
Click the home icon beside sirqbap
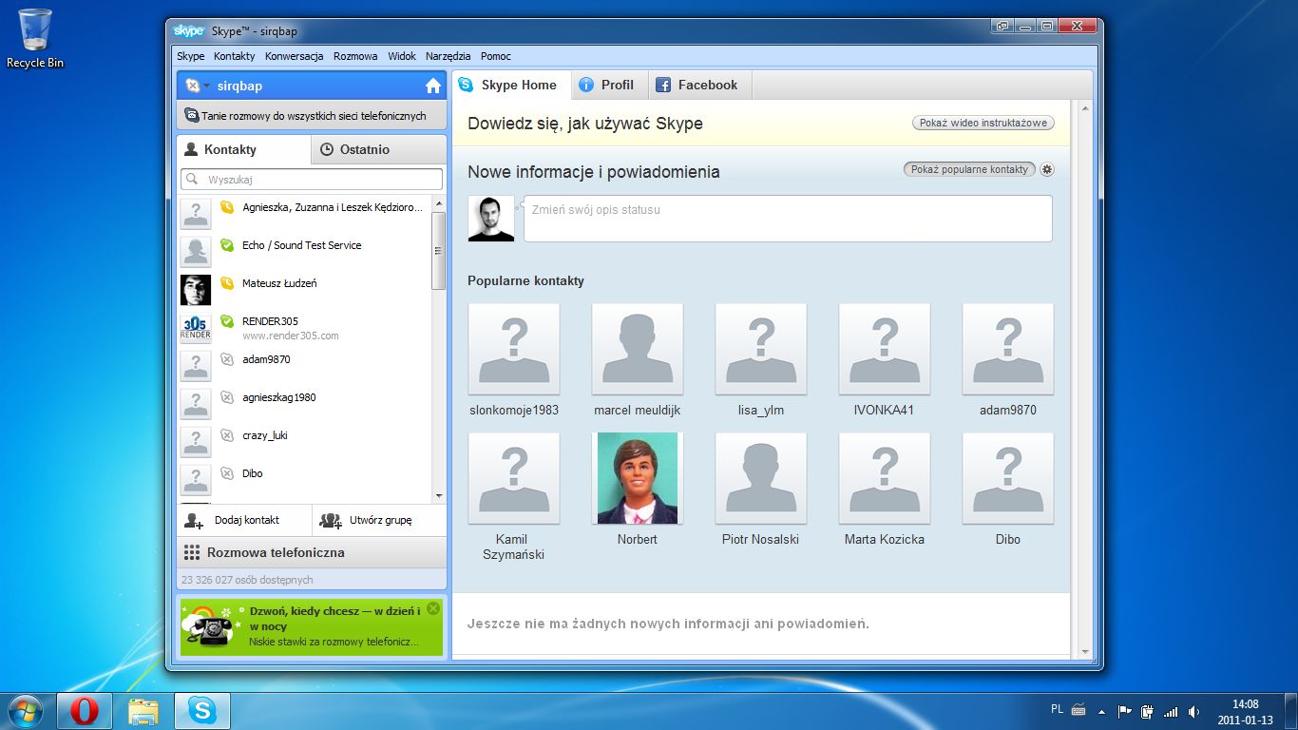tap(433, 86)
